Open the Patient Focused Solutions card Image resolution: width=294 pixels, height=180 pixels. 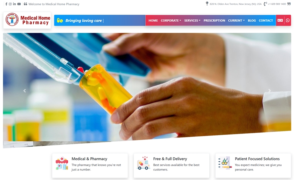tap(253, 165)
